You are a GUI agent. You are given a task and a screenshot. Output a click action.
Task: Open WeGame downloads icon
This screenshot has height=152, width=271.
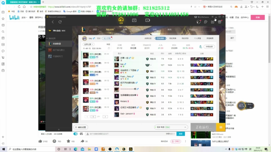212,22
